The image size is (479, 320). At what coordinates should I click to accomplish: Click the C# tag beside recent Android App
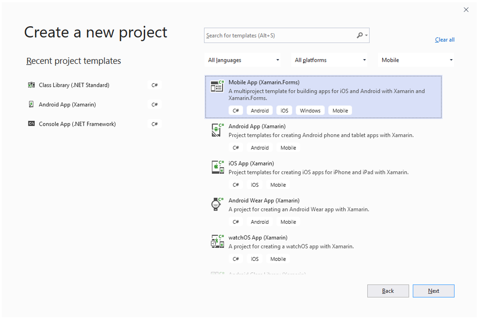tap(155, 105)
